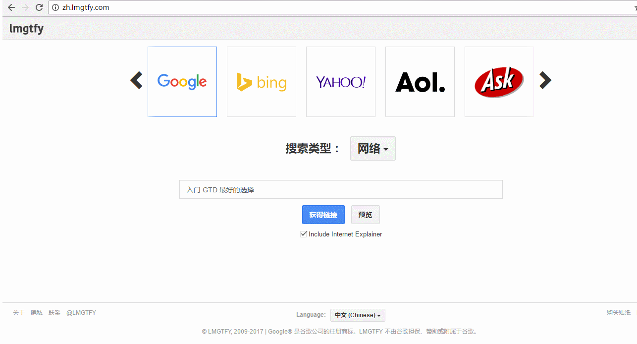Click the search query input field
This screenshot has width=637, height=344.
coord(341,189)
